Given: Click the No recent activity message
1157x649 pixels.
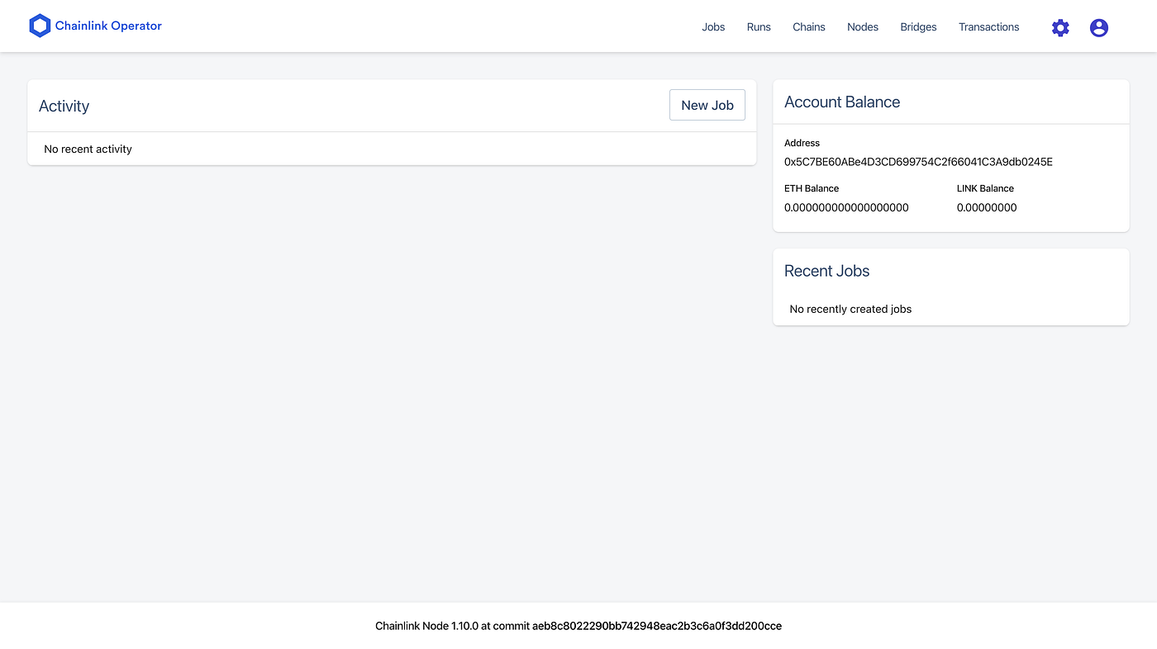Looking at the screenshot, I should tap(88, 149).
